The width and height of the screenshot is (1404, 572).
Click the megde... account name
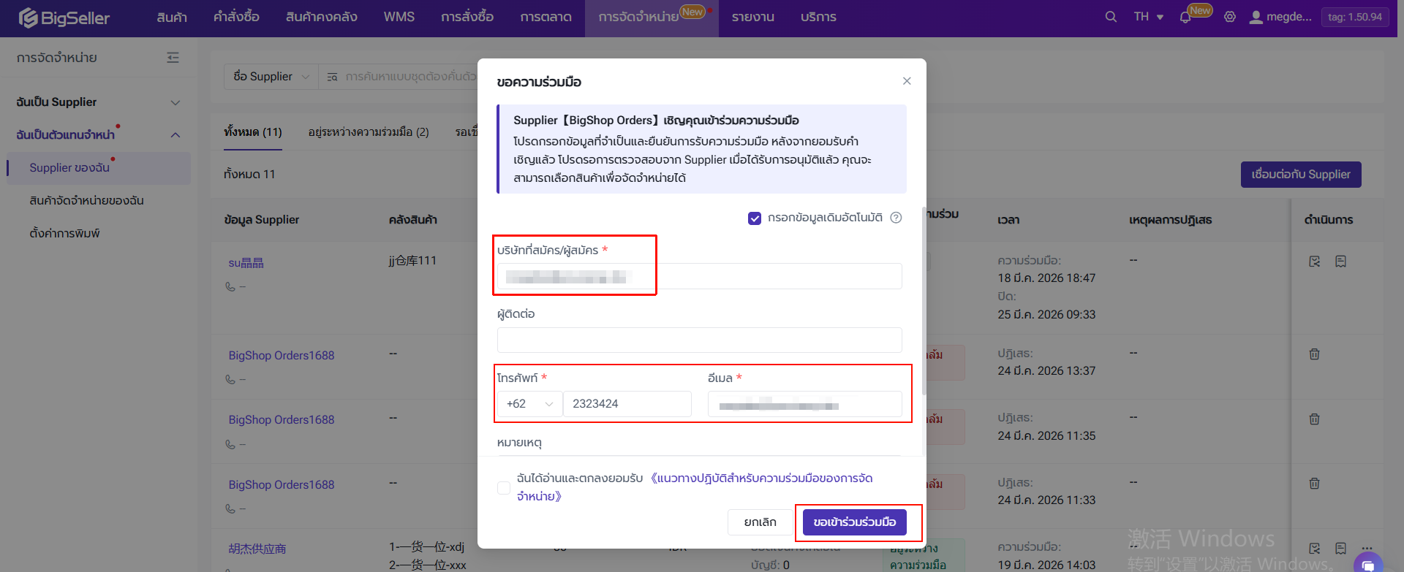point(1289,17)
